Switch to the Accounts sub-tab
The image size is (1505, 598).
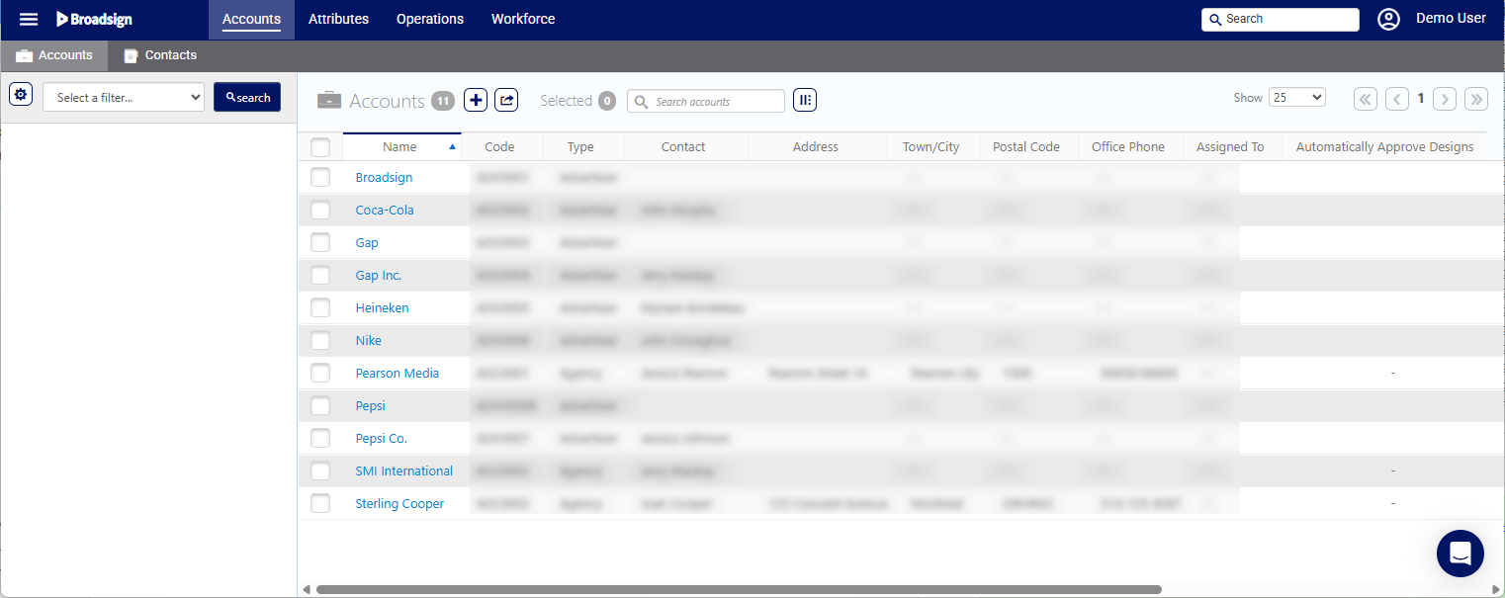[54, 55]
